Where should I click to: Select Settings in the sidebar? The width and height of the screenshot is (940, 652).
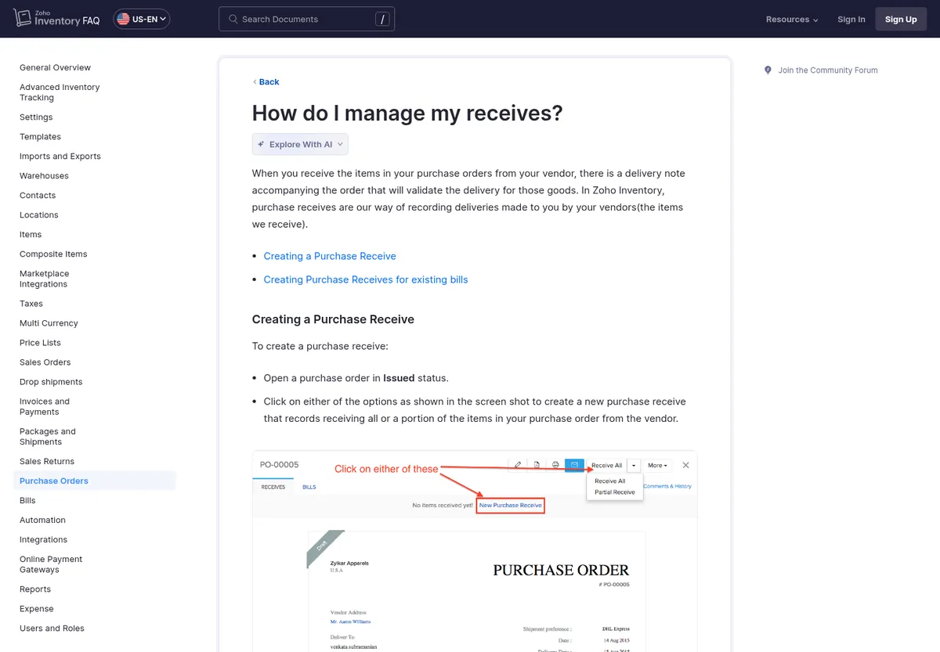click(x=36, y=117)
